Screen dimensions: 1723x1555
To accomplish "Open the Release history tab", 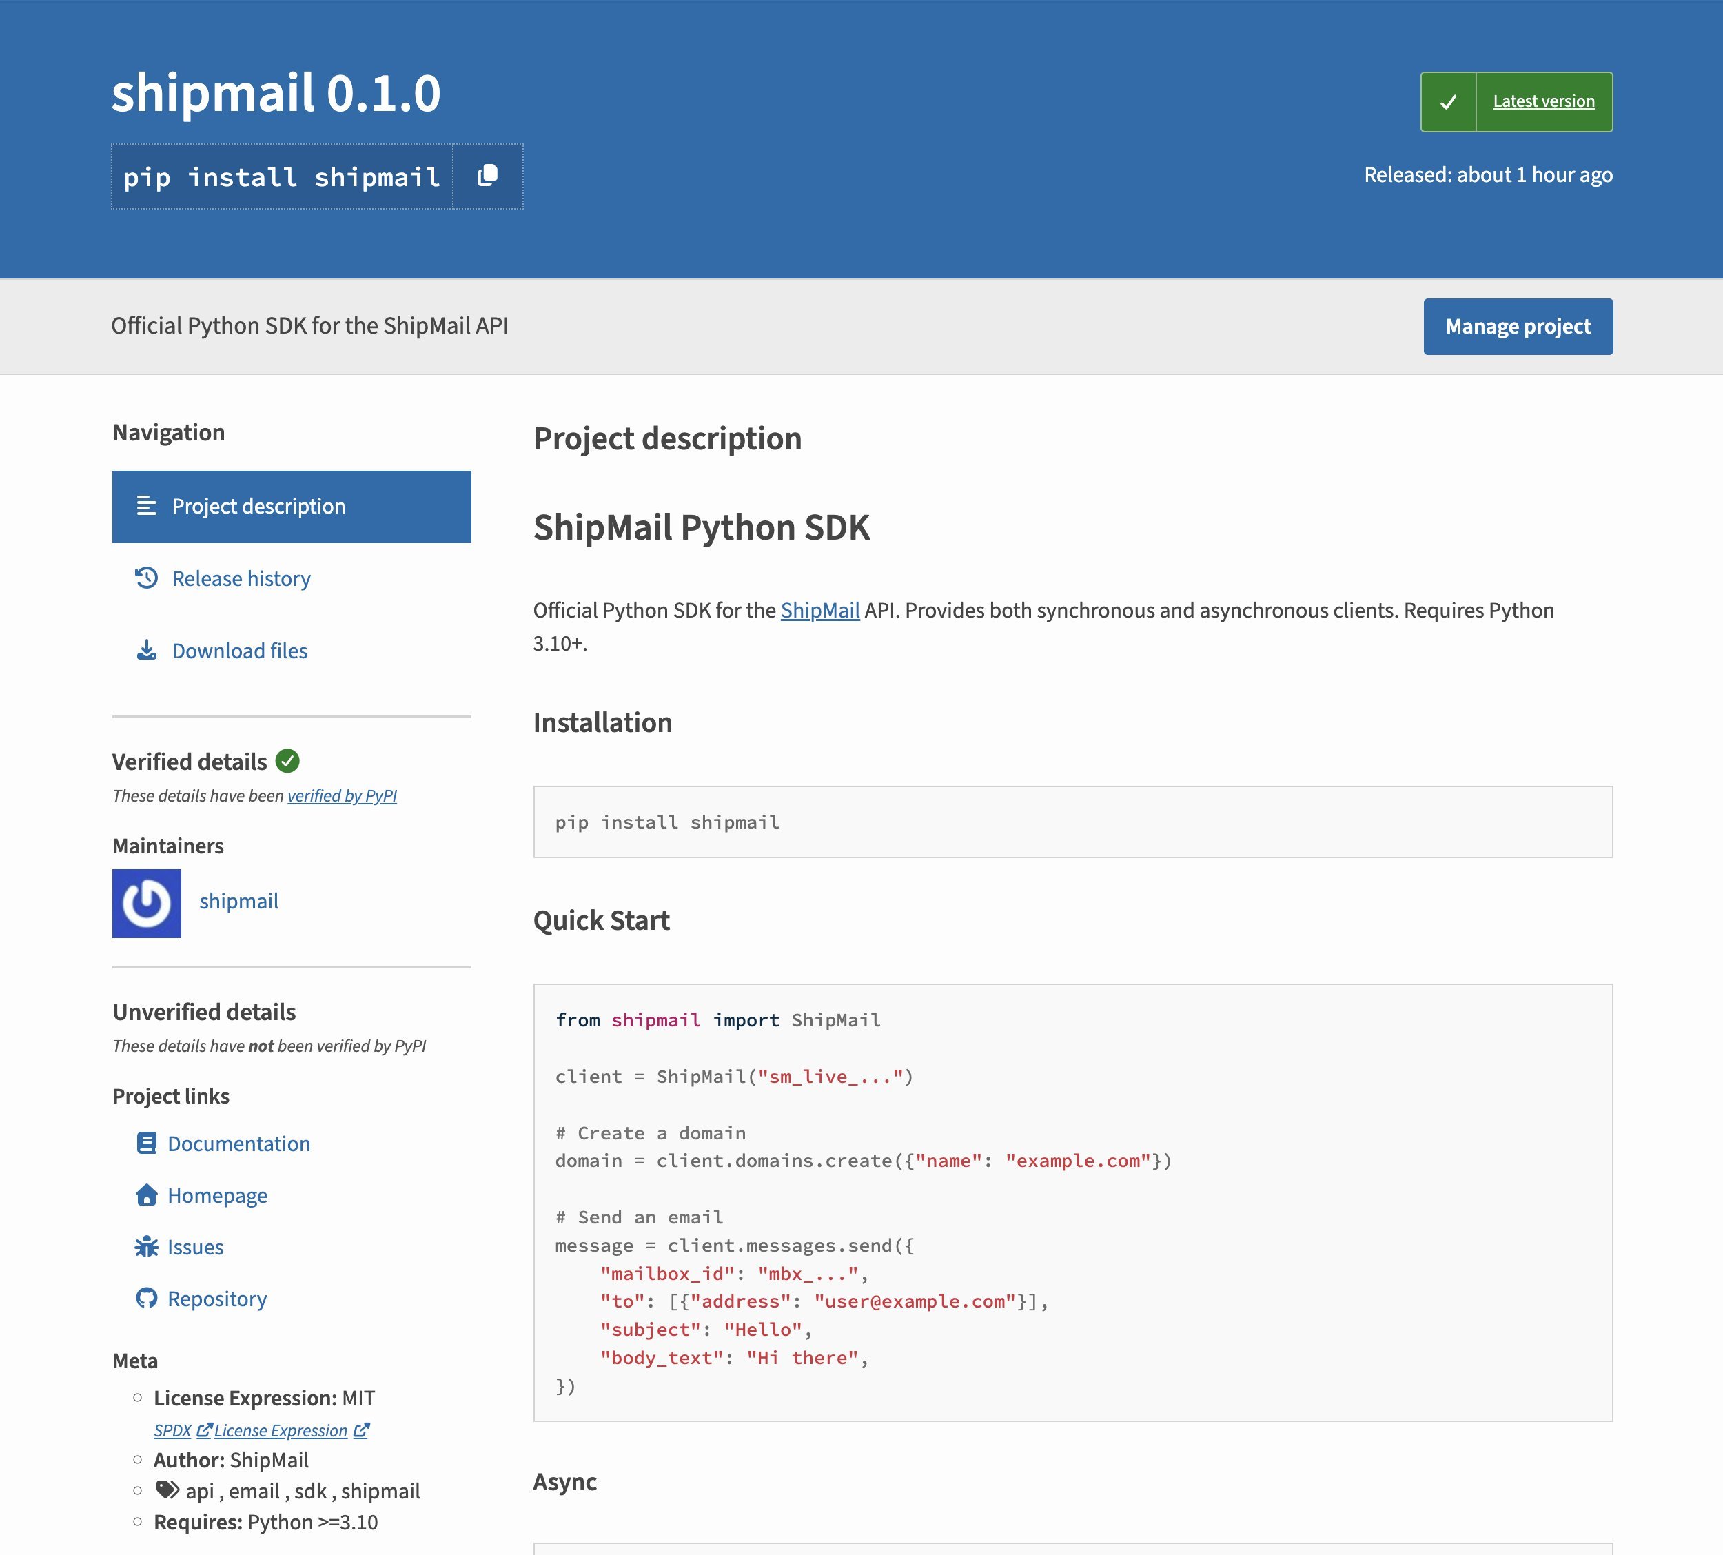I will pos(241,578).
